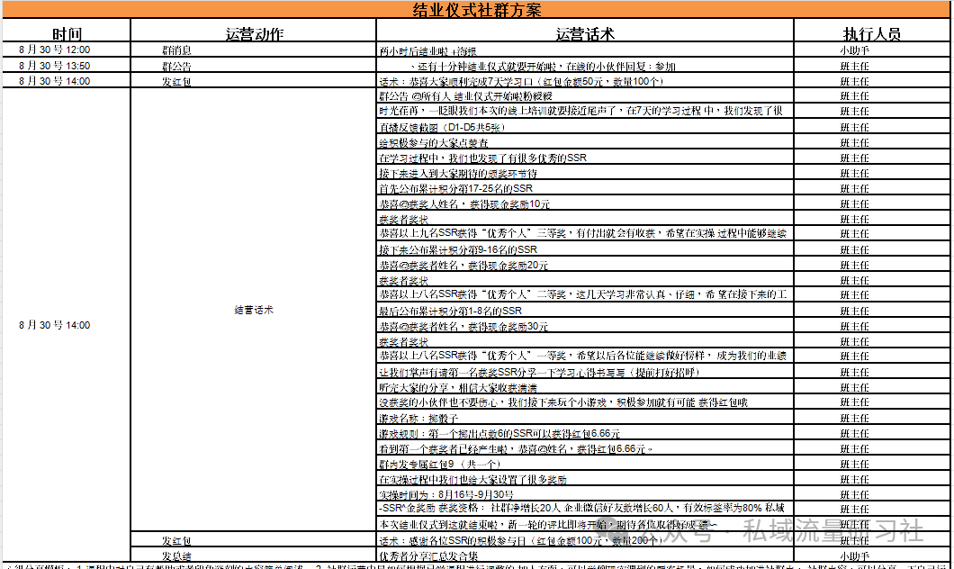The image size is (954, 569).
Task: Select the cell about "优秀个人" 一等奖
Action: tap(585, 356)
